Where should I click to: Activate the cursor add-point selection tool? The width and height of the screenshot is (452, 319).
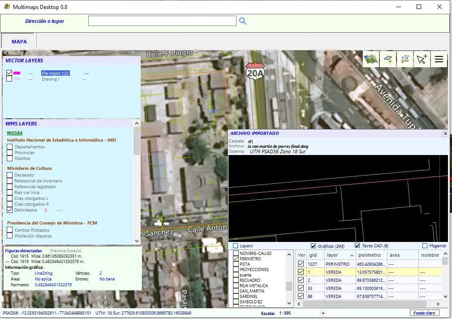(x=422, y=59)
